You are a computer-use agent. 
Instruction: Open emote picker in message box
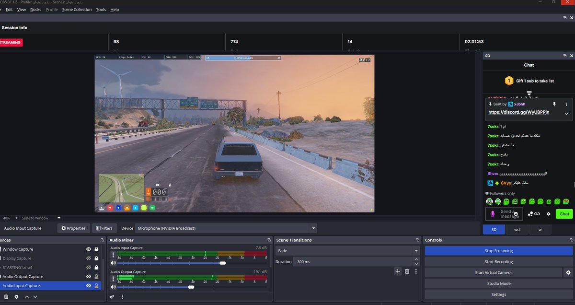(516, 214)
